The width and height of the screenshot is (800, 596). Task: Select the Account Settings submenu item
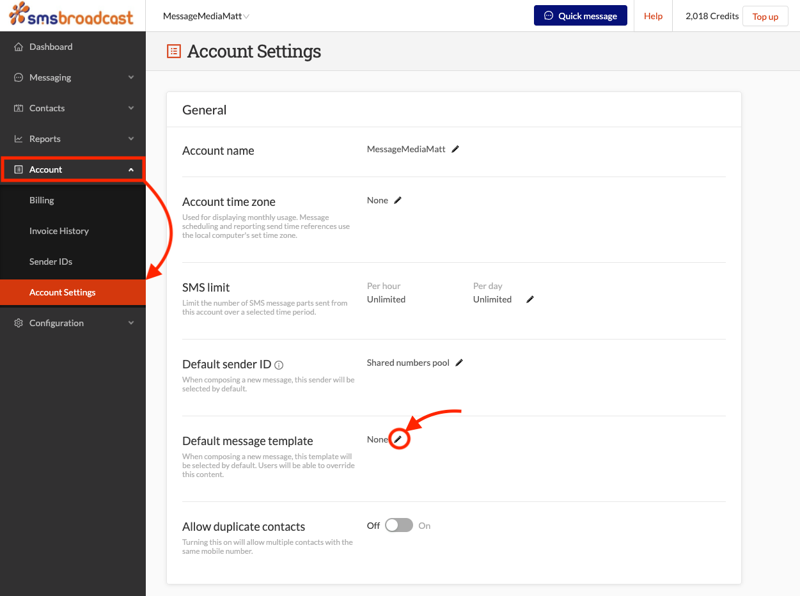click(73, 292)
